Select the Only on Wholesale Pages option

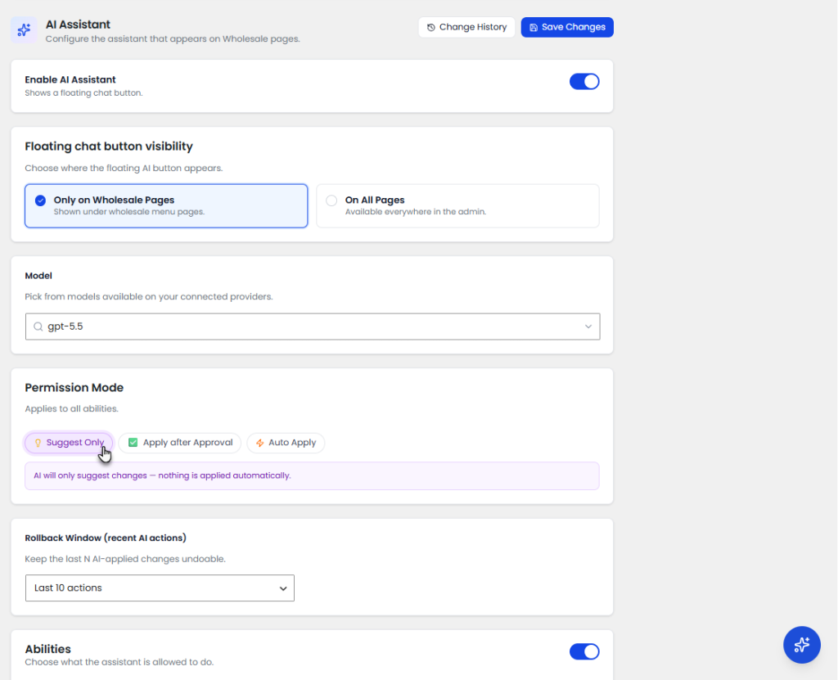click(166, 206)
